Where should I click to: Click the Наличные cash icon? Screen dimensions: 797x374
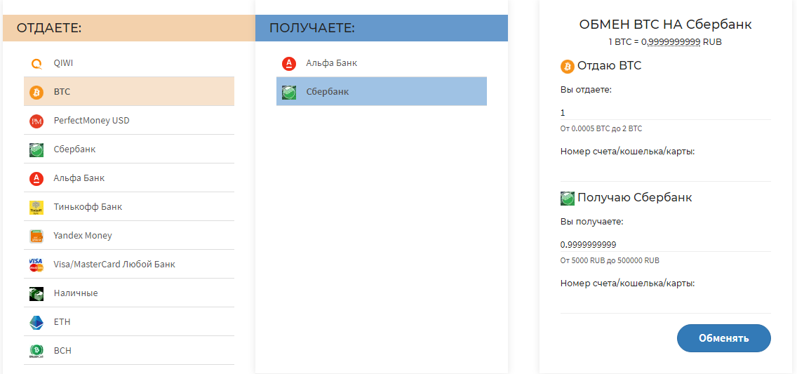click(x=36, y=293)
